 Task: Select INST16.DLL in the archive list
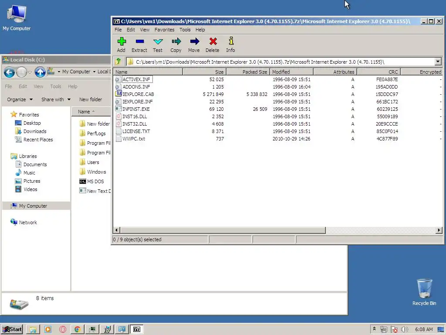point(135,116)
